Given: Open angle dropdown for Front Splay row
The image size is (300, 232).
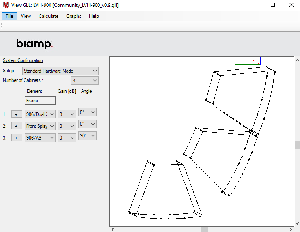Looking at the screenshot, I should (87, 124).
